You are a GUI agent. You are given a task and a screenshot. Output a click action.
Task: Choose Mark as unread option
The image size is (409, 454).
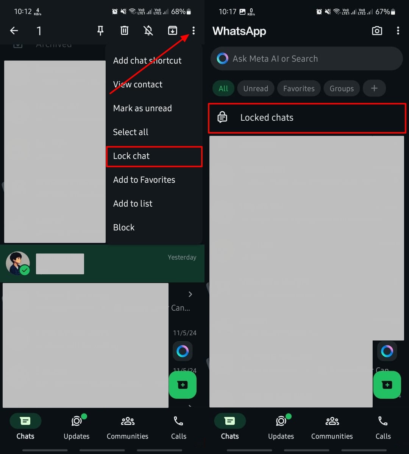pyautogui.click(x=154, y=108)
